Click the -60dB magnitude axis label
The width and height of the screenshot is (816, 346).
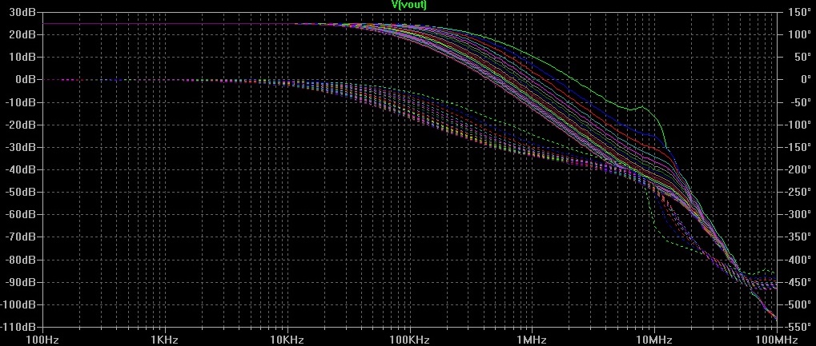pos(20,215)
